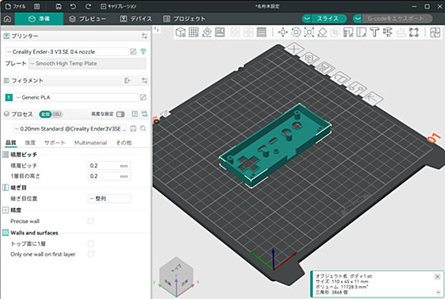Select the Scale tool
Screen dimensions: 445x299
(309, 33)
